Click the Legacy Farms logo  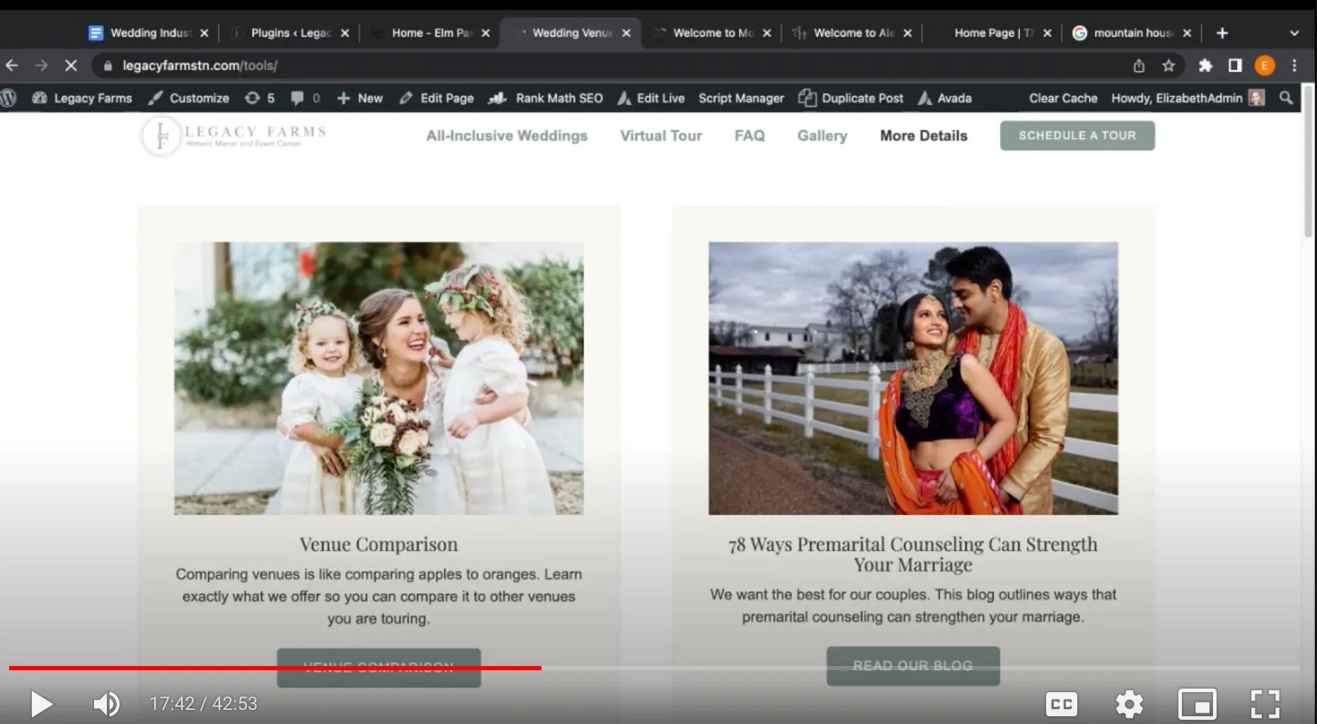[233, 135]
